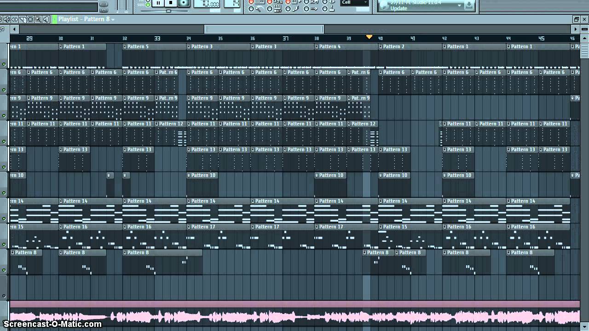
Task: Open the Cell snap dropdown
Action: pos(355,2)
